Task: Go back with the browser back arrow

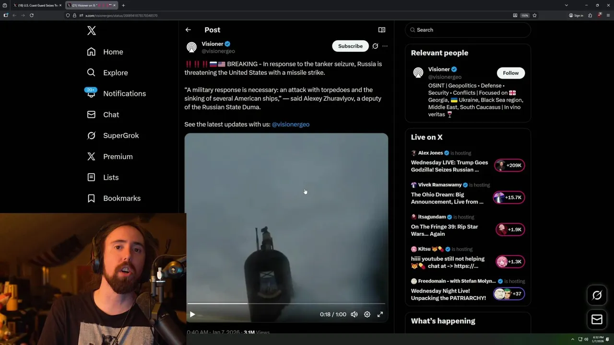Action: pyautogui.click(x=14, y=15)
